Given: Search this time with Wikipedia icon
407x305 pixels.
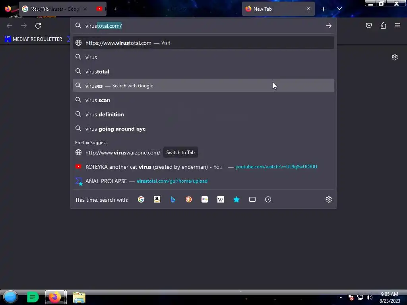Looking at the screenshot, I should click(220, 199).
